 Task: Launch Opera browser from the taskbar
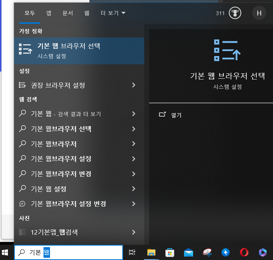click(x=244, y=252)
